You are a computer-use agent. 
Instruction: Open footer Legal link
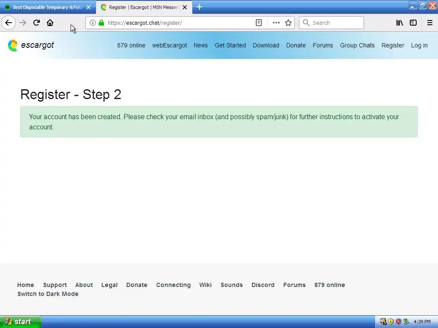pyautogui.click(x=109, y=285)
